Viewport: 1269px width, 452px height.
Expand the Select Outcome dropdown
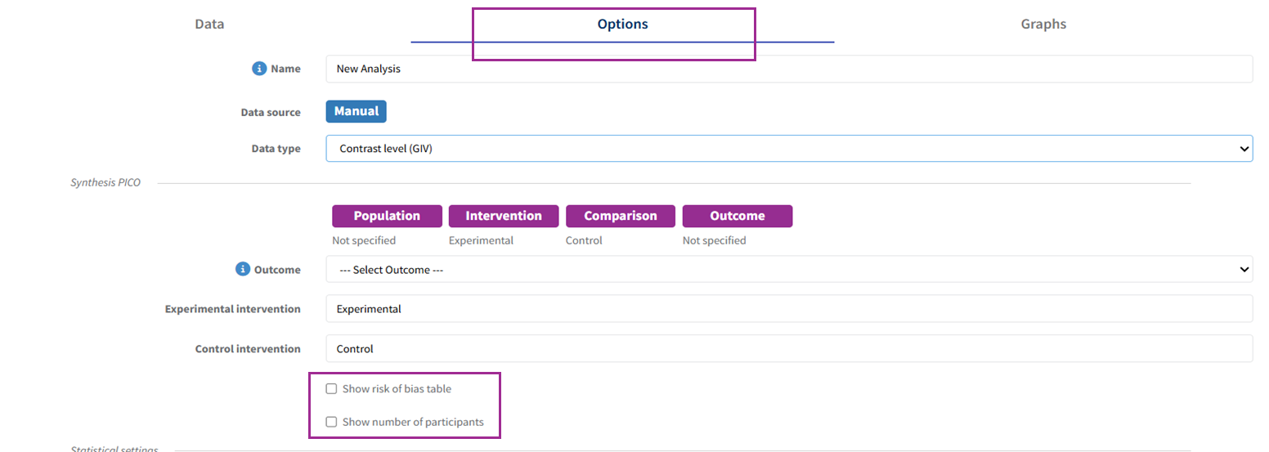(788, 269)
